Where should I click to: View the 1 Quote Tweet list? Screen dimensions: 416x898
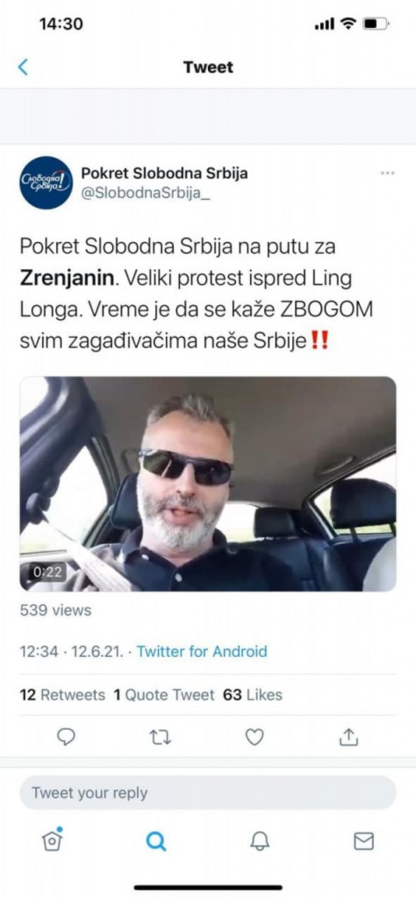point(164,695)
